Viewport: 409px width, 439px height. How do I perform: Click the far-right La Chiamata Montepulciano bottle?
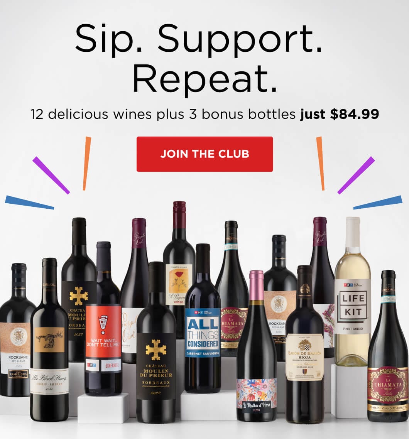coord(388,346)
